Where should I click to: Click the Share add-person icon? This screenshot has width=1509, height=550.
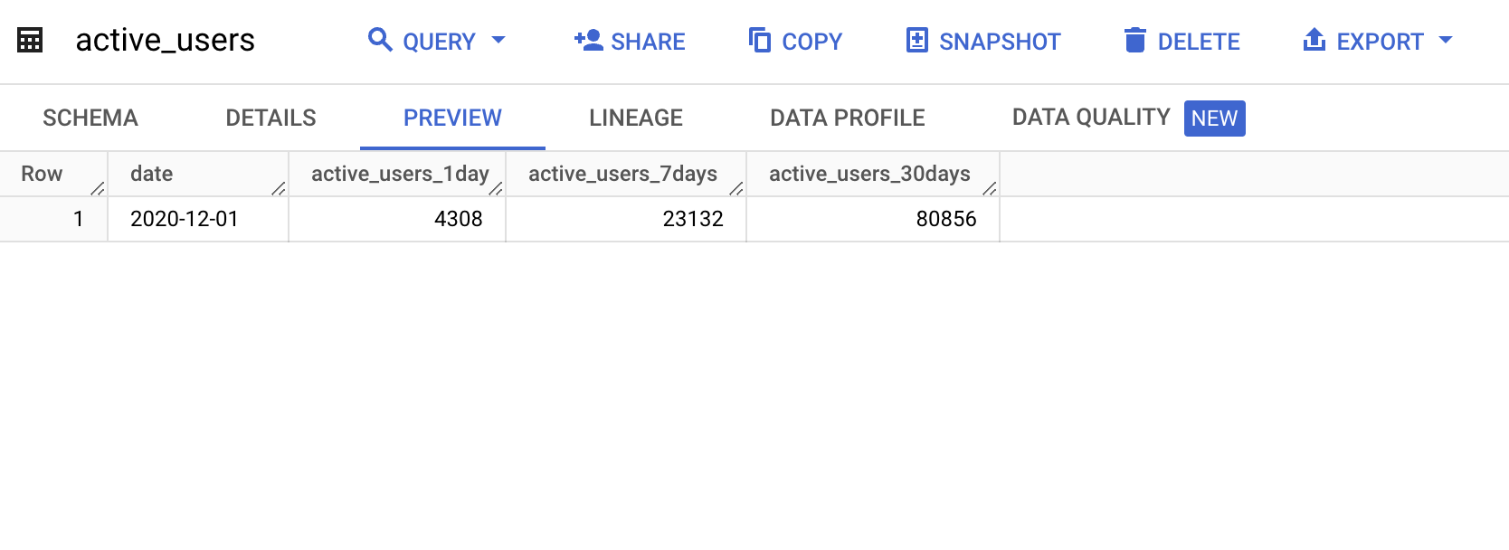588,40
